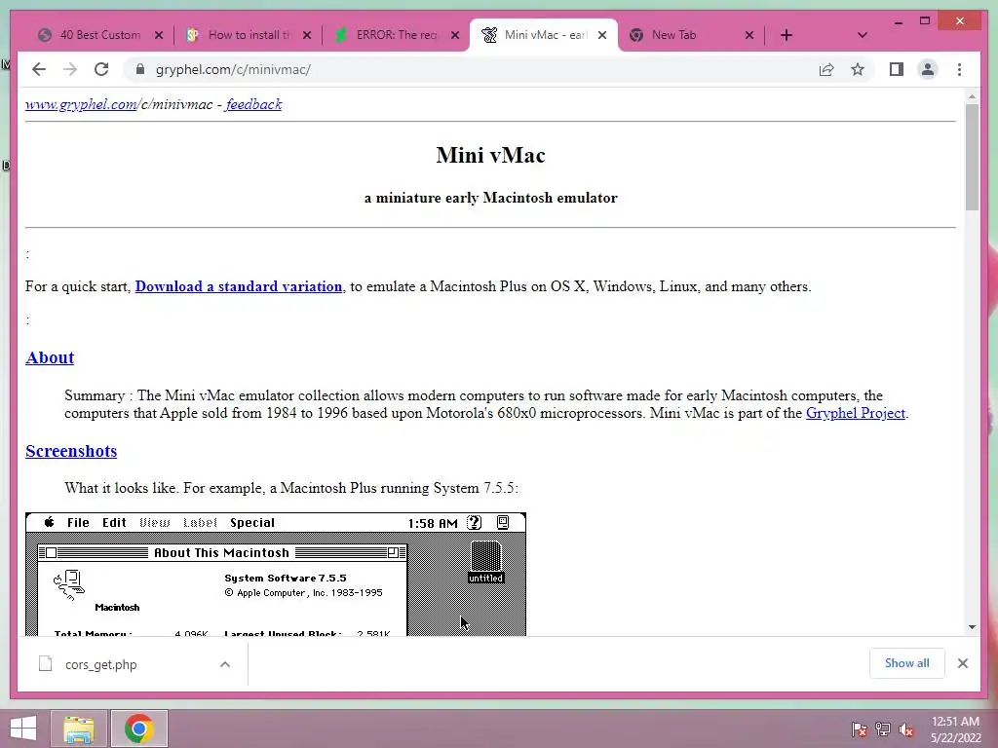Click the forward navigation arrow
The image size is (998, 748).
click(x=70, y=69)
